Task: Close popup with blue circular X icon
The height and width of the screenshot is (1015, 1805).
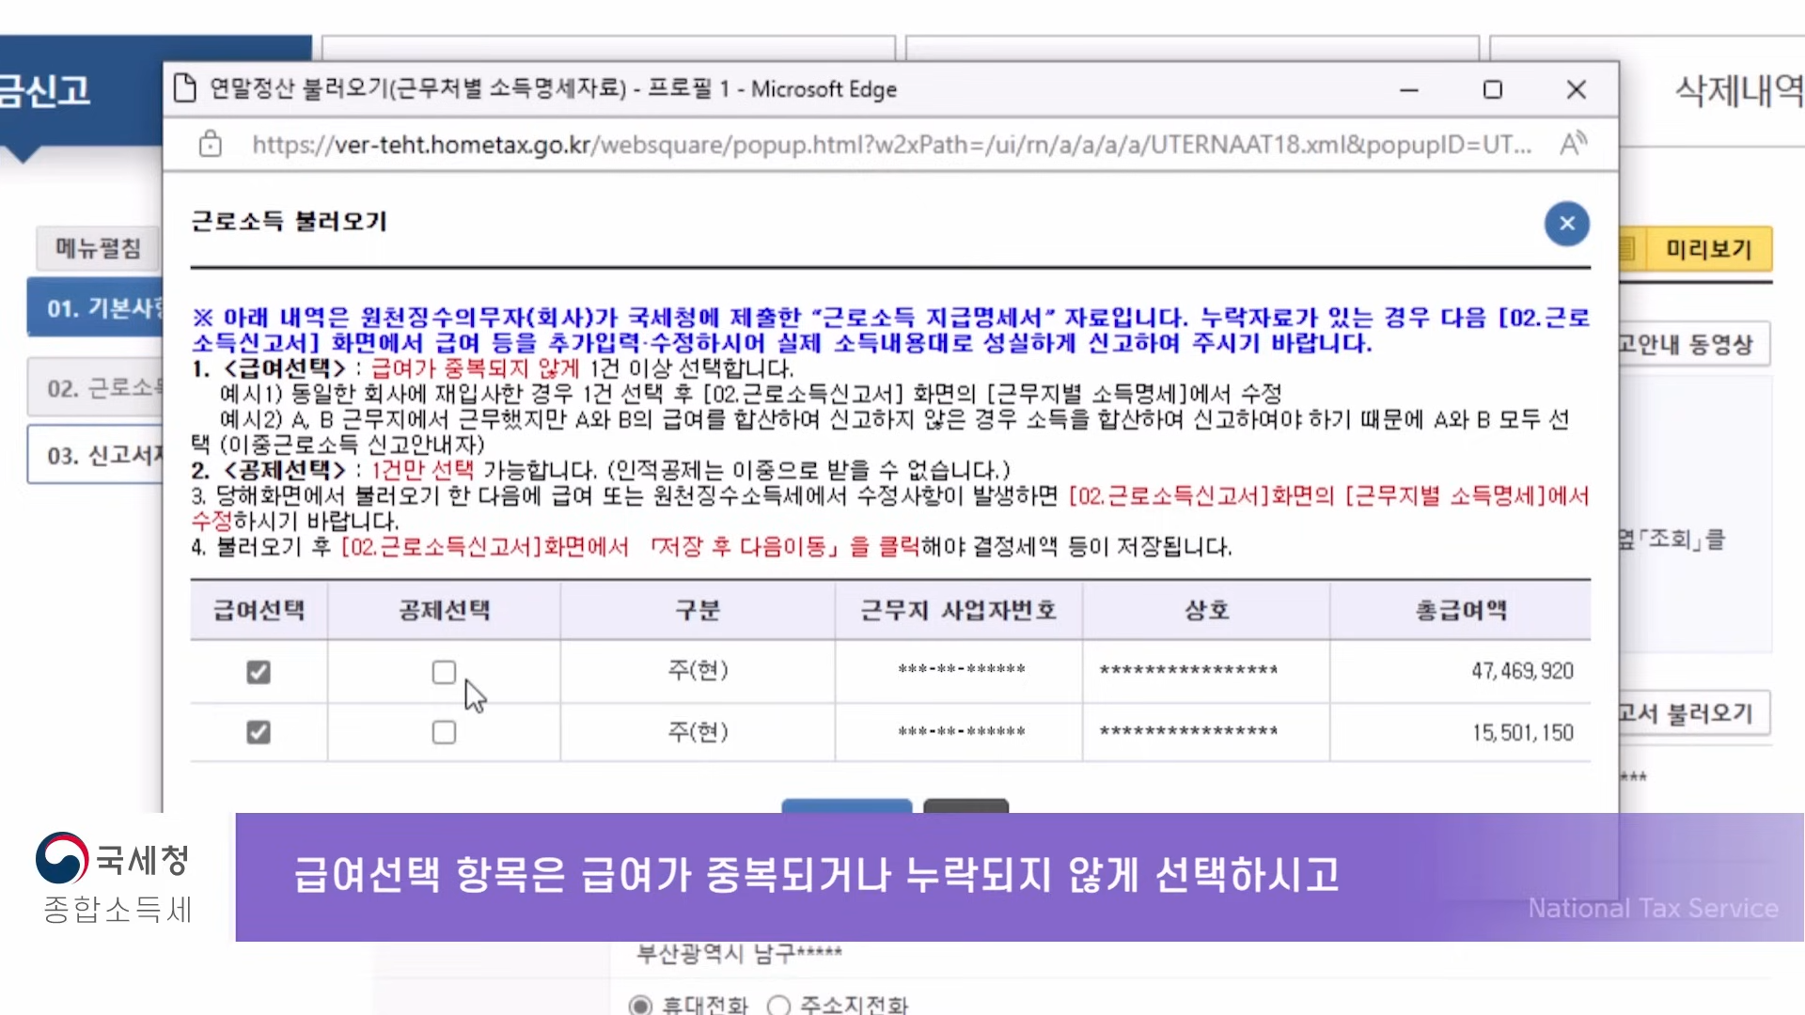Action: coord(1566,224)
